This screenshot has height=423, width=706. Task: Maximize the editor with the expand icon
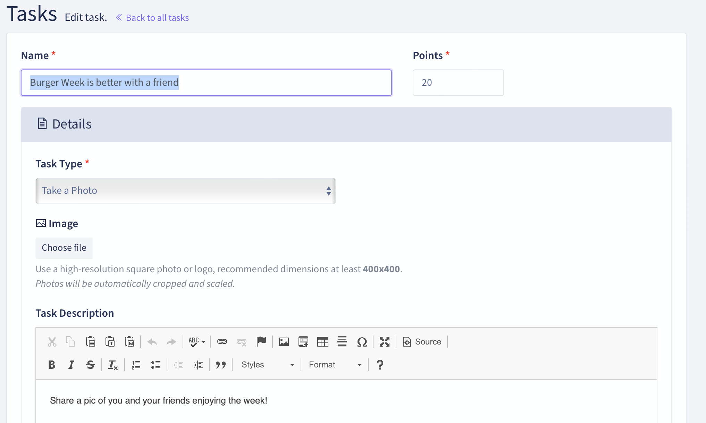385,342
